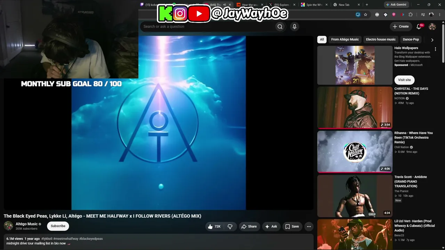This screenshot has width=445, height=250.
Task: Click the install app icon in address bar
Action: (x=358, y=15)
